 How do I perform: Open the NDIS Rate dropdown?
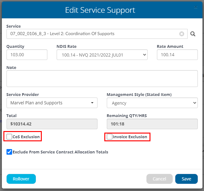coord(102,55)
